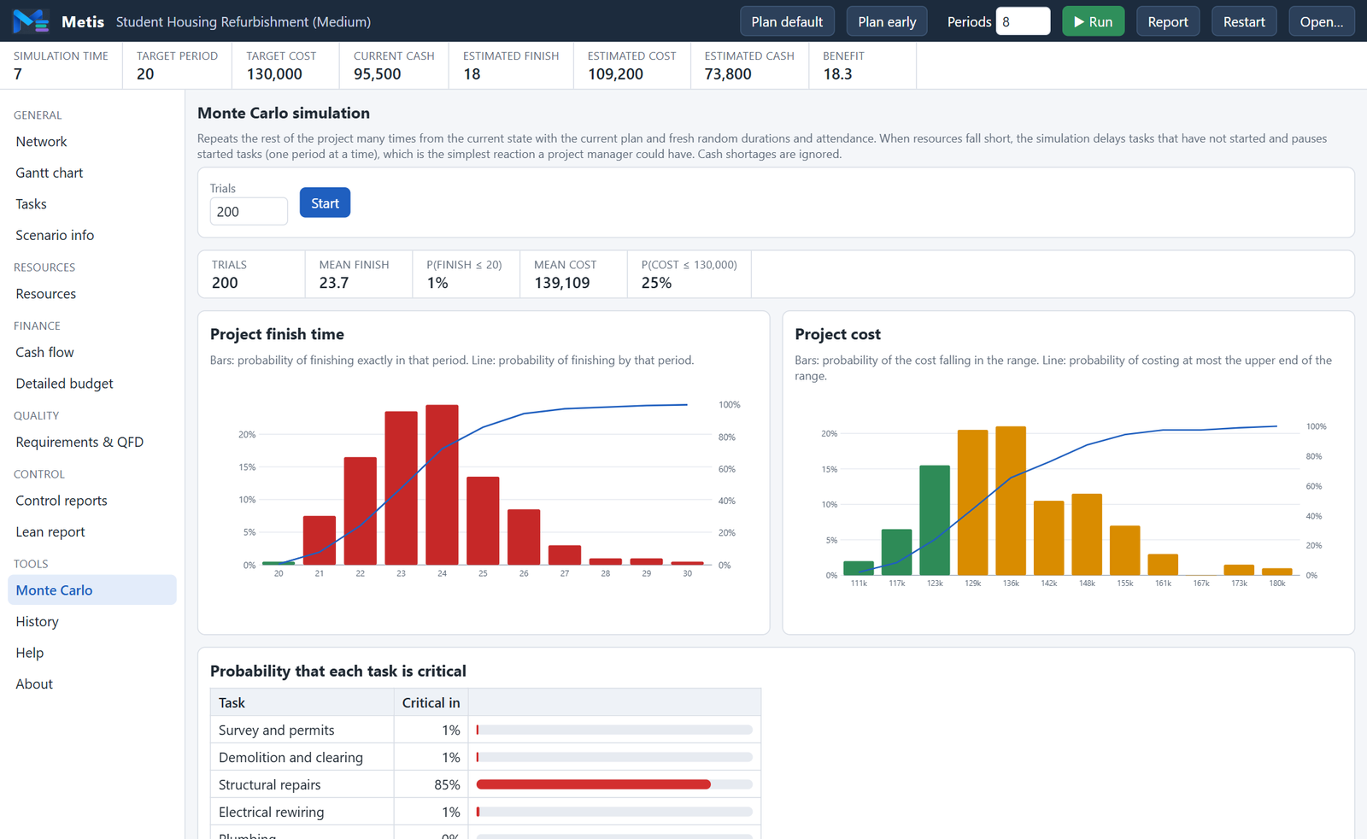The width and height of the screenshot is (1367, 839).
Task: Click the Restart button
Action: point(1244,21)
